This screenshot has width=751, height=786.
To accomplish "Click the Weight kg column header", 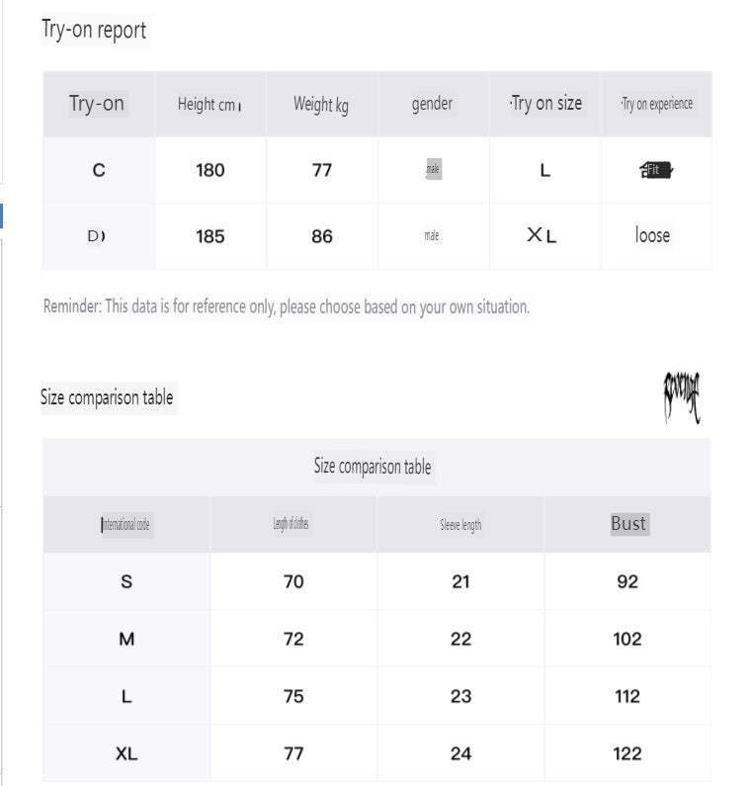I will (x=321, y=104).
